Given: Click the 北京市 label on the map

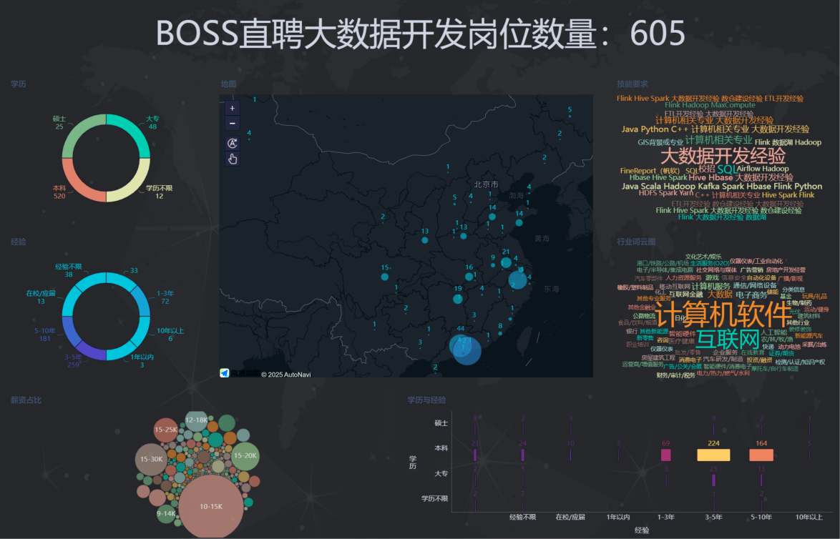Looking at the screenshot, I should point(486,184).
